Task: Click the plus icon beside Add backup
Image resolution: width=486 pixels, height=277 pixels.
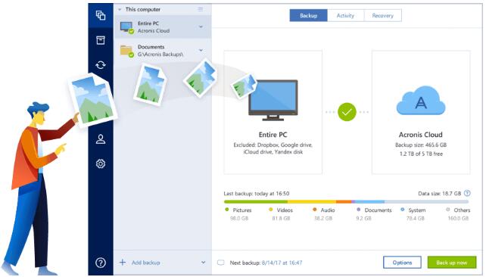Action: (x=123, y=263)
